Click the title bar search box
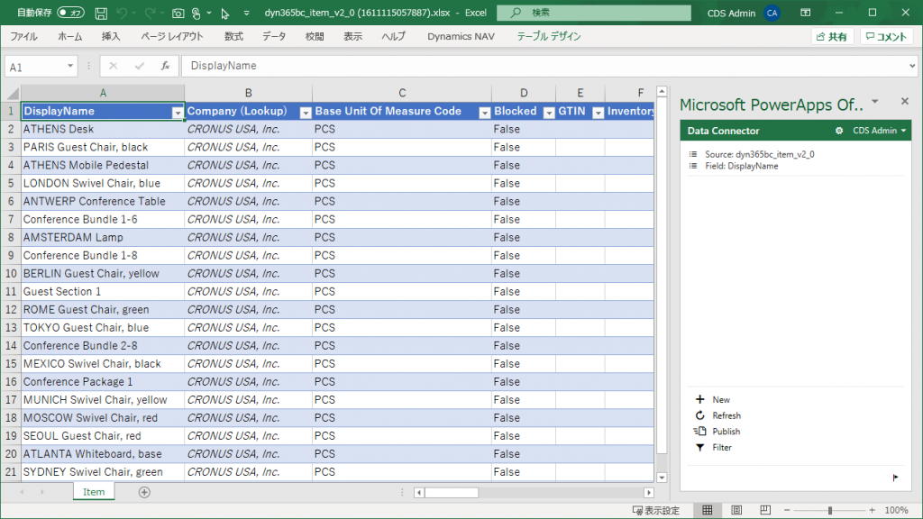The width and height of the screenshot is (923, 519). pyautogui.click(x=594, y=13)
